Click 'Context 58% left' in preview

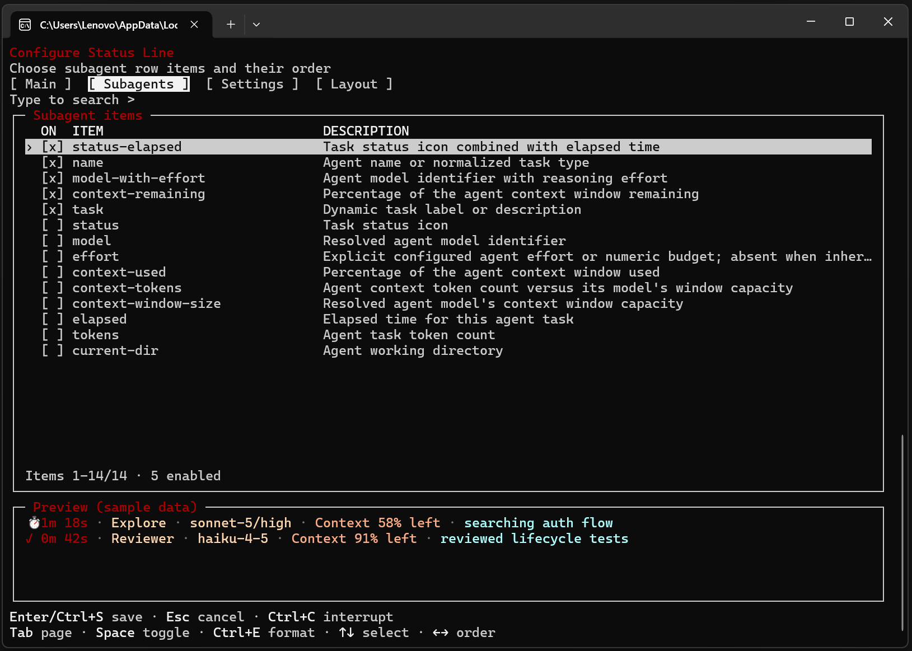tap(378, 523)
